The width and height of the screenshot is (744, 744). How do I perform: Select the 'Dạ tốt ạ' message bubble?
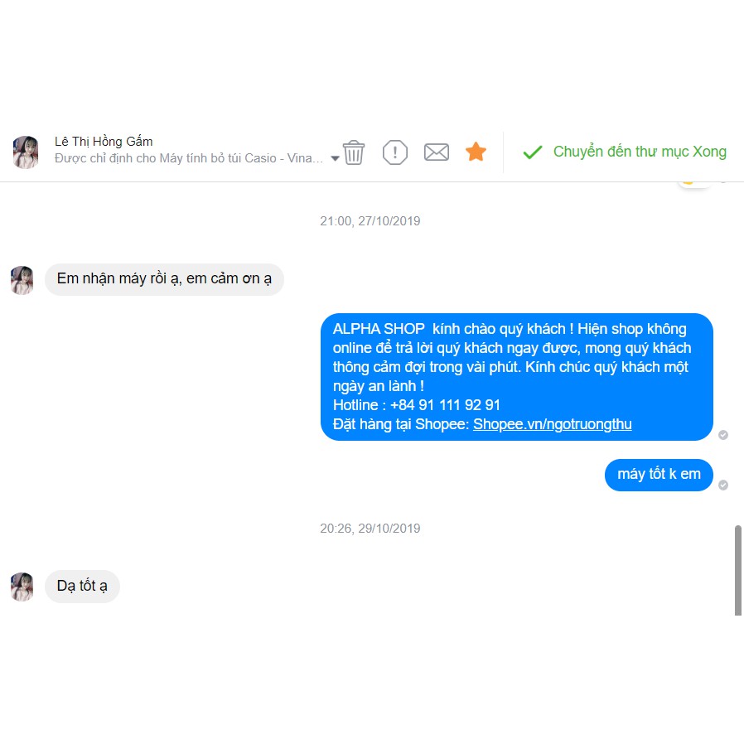(82, 586)
